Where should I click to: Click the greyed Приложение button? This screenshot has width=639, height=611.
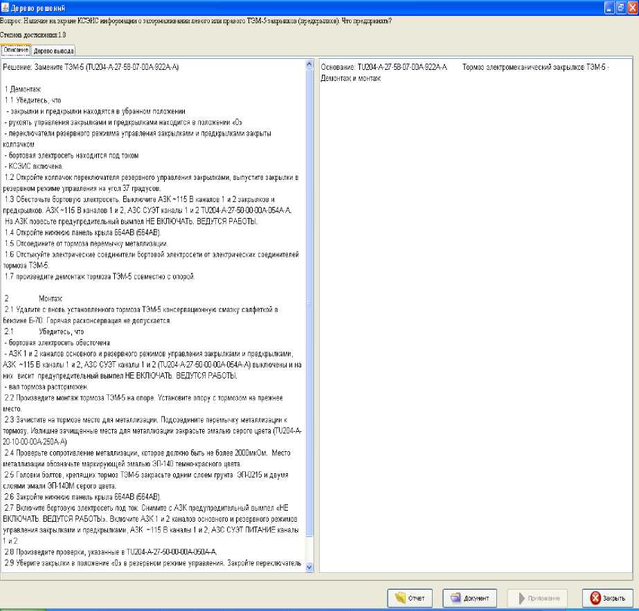[537, 598]
